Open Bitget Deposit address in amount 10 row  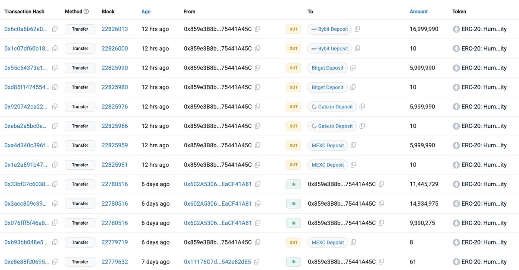coord(327,87)
